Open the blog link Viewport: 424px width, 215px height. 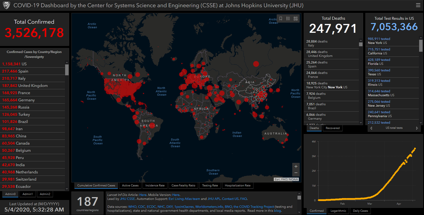coord(277,211)
